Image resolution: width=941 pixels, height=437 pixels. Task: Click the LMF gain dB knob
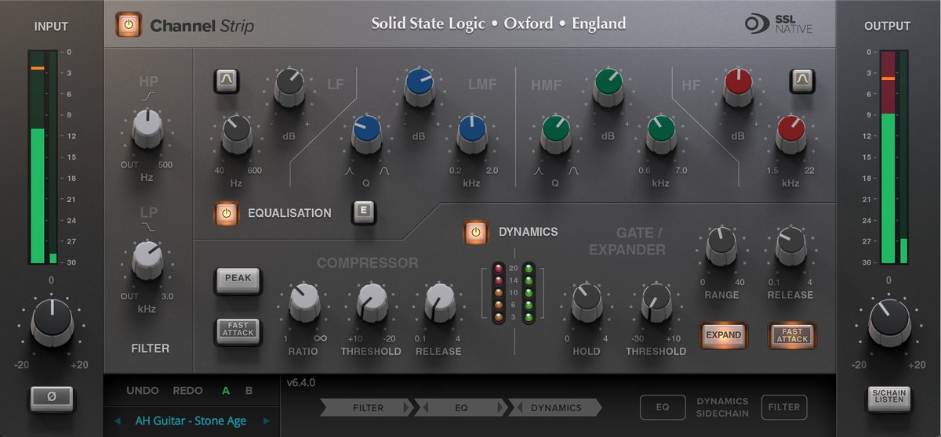coord(420,87)
